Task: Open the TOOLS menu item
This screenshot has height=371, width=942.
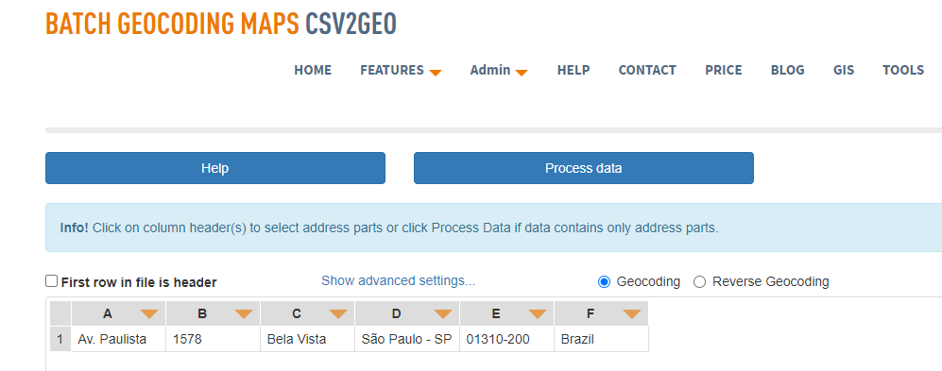Action: coord(903,70)
